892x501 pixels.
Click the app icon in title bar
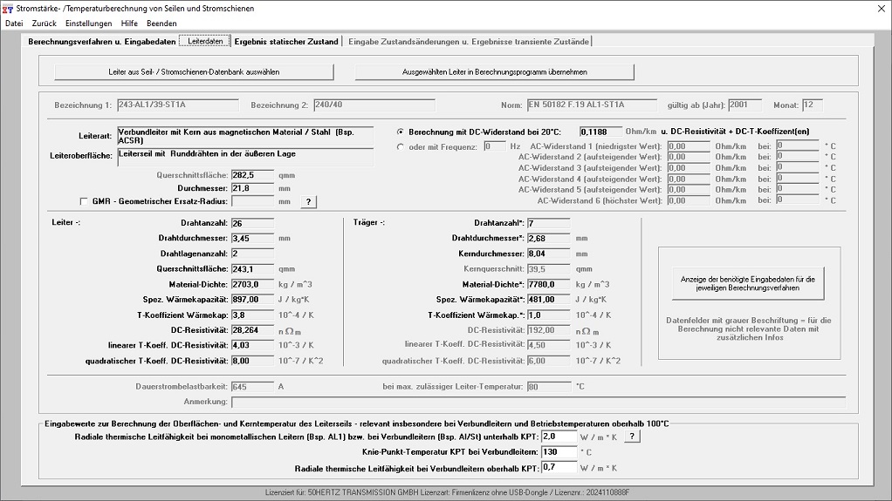(8, 8)
